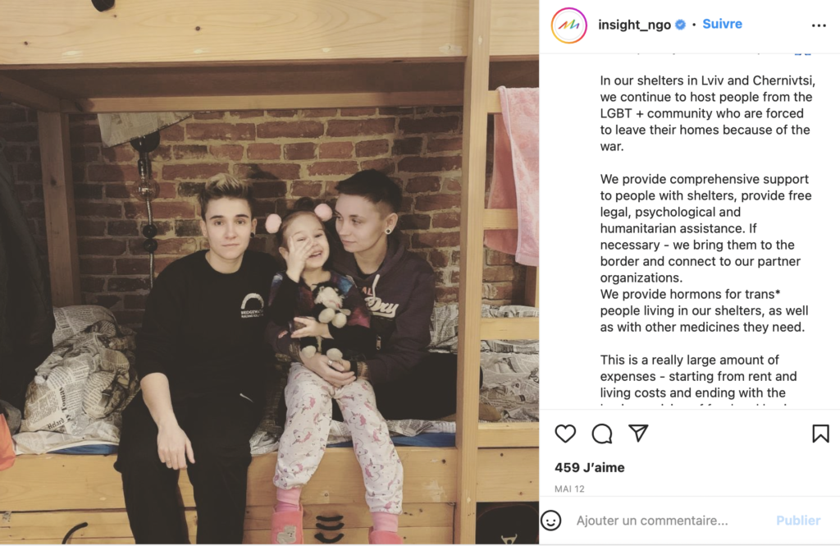The width and height of the screenshot is (840, 546).
Task: Focus the Ajouter un commentaire field
Action: click(x=664, y=521)
